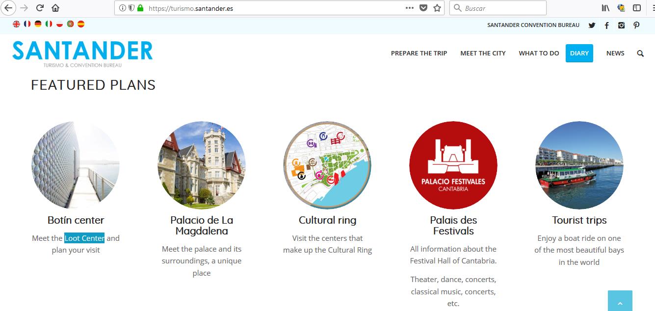Open the red Palacio Festivales thumbnail
This screenshot has height=311, width=655.
(x=453, y=165)
